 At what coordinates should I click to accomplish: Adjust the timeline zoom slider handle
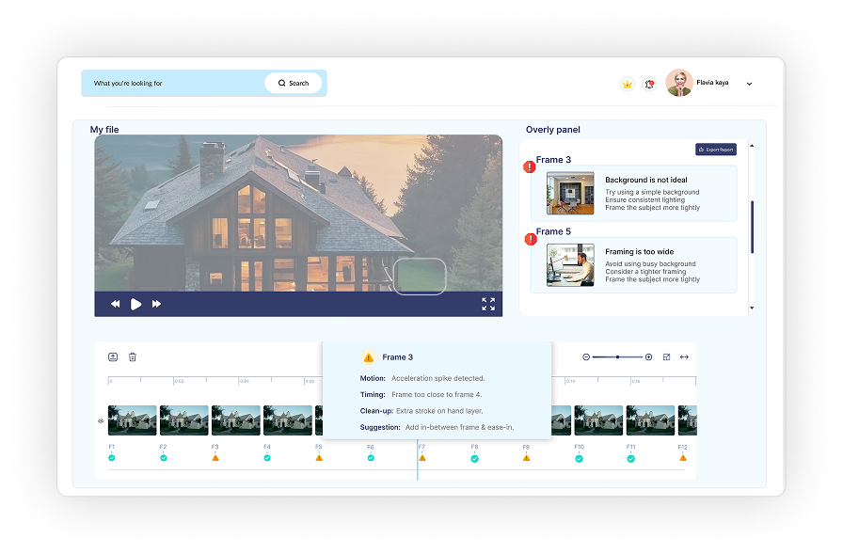(x=617, y=356)
